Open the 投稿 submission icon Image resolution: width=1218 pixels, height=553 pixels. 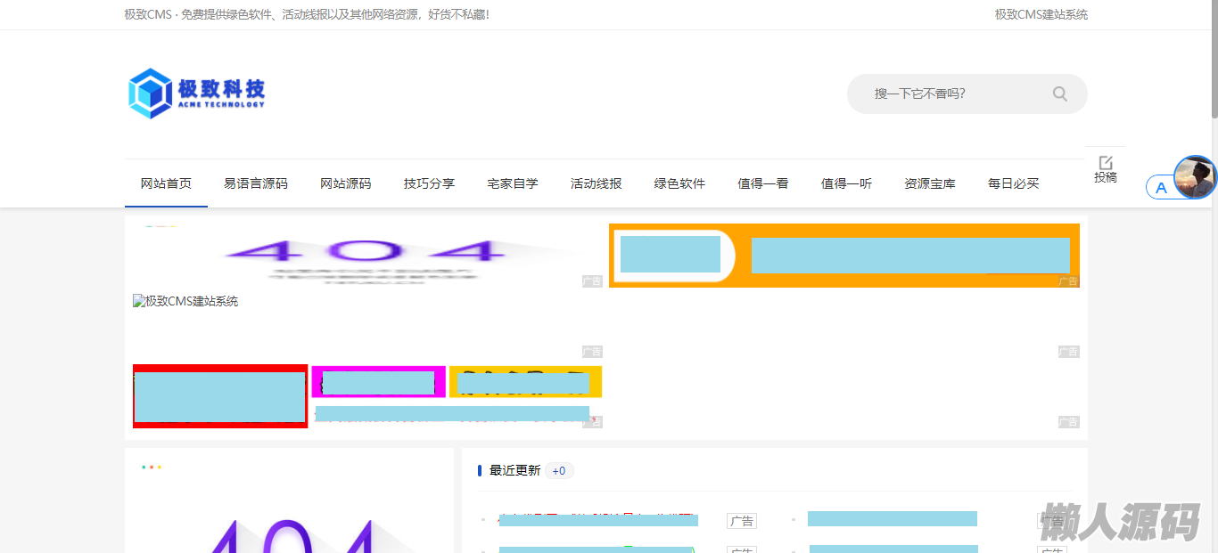(1106, 168)
